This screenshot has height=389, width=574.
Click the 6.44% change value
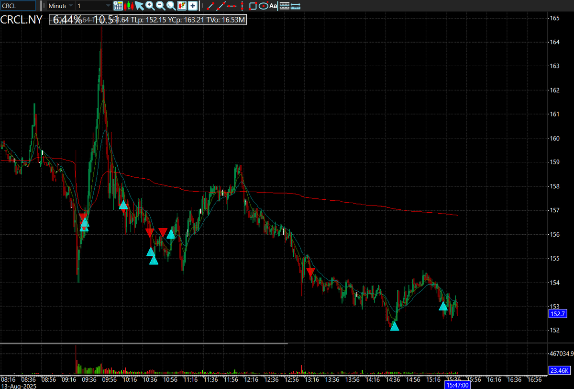point(67,20)
